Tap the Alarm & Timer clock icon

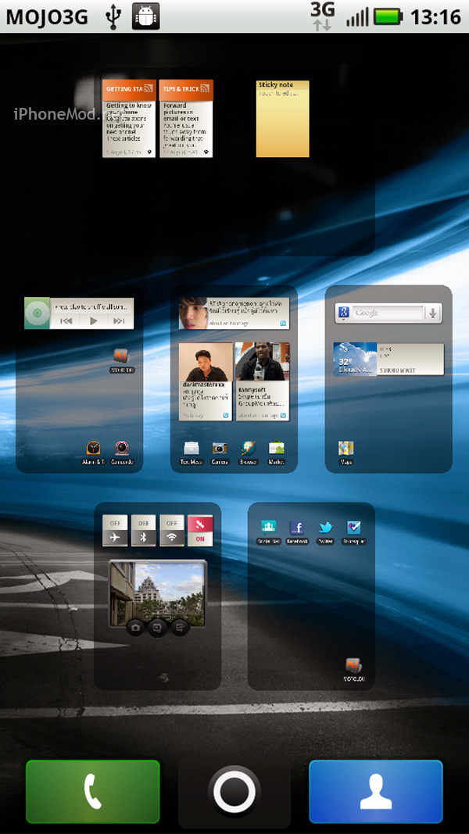[x=94, y=449]
